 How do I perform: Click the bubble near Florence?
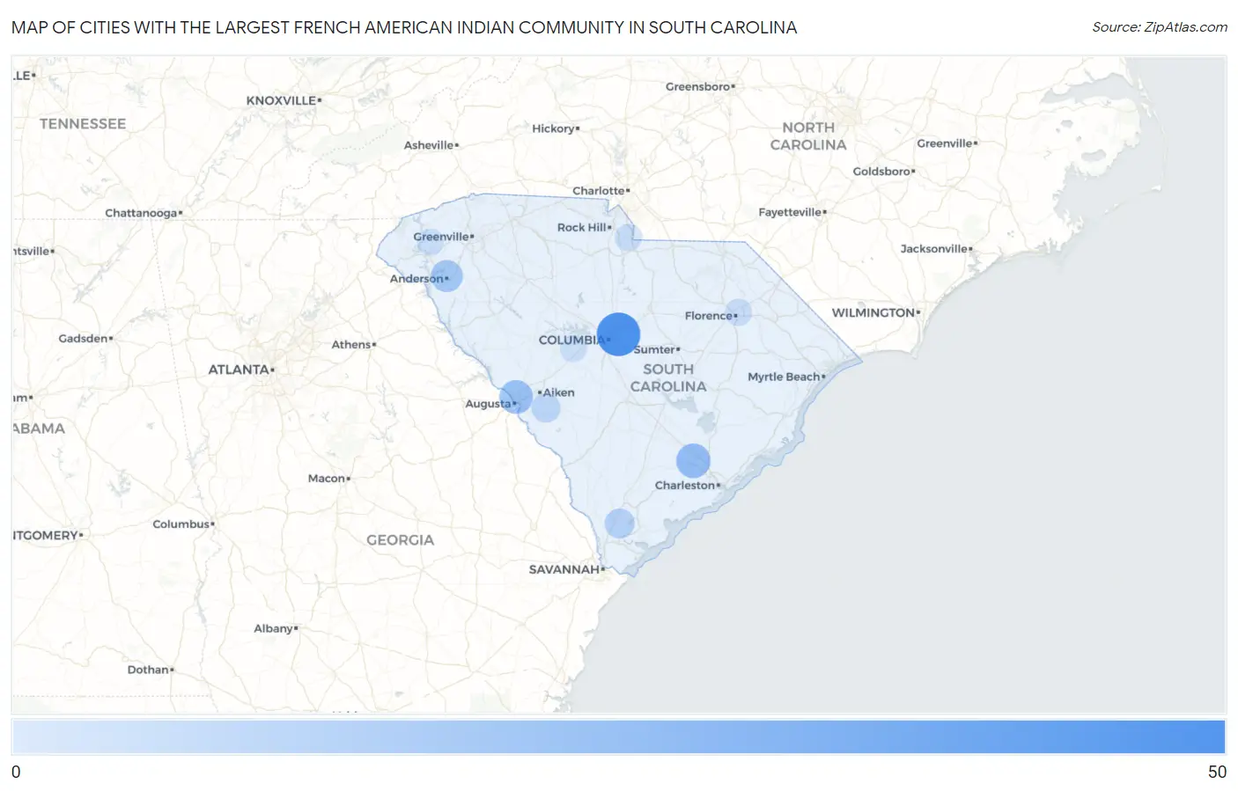click(x=738, y=312)
